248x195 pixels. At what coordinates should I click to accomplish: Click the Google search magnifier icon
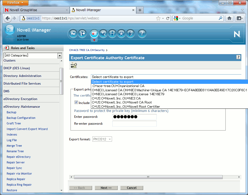[x=220, y=18]
